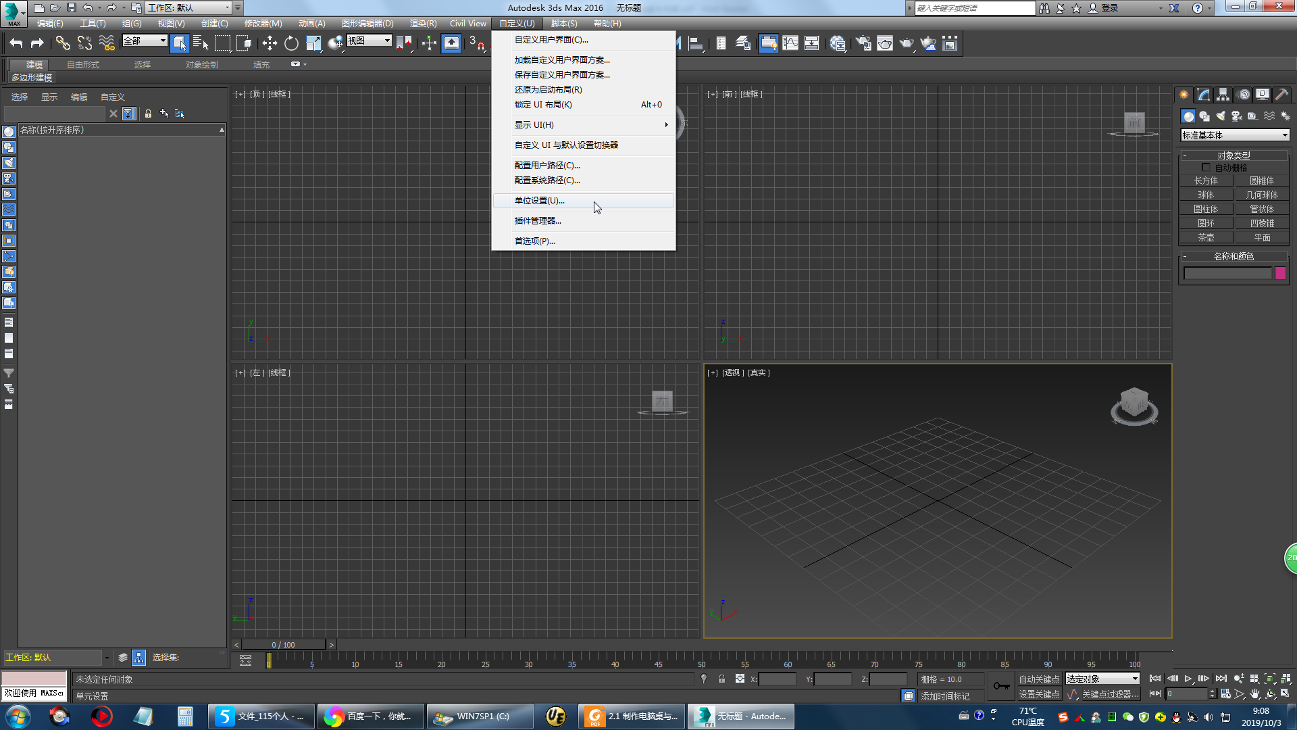Open the 修改器(M) menu
The width and height of the screenshot is (1297, 730).
(x=263, y=24)
